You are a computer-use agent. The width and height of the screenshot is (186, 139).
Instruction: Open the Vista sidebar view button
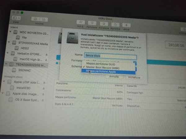click(x=16, y=18)
